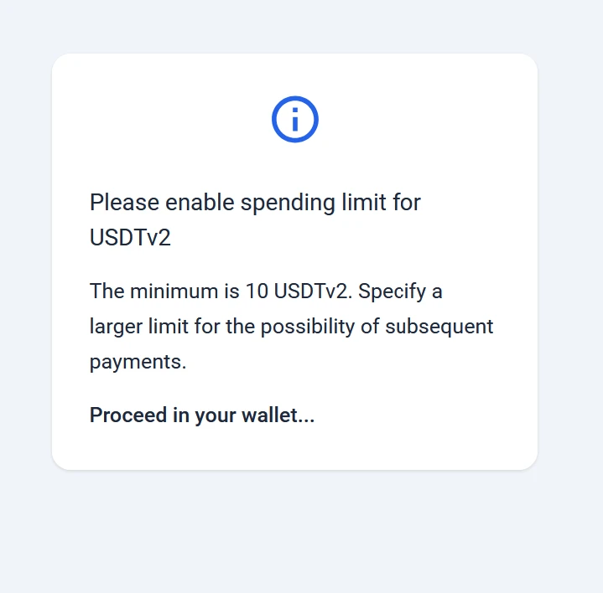
Task: Click the word "your" in bold text
Action: [216, 415]
